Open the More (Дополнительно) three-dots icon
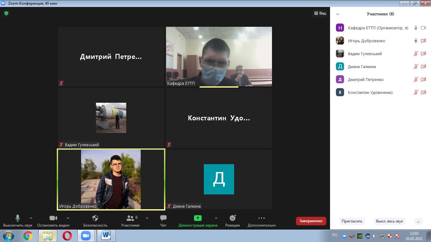The width and height of the screenshot is (431, 242). click(261, 218)
